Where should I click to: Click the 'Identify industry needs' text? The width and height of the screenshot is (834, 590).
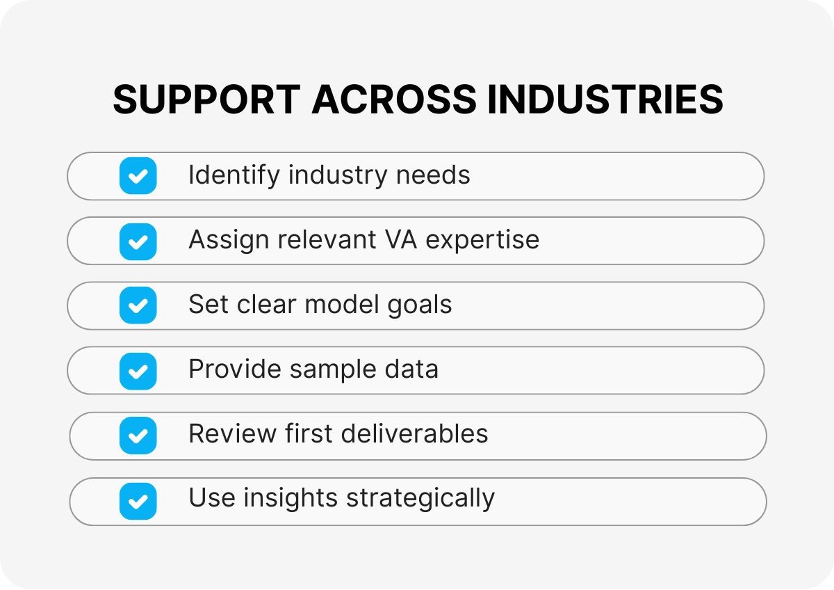click(329, 175)
